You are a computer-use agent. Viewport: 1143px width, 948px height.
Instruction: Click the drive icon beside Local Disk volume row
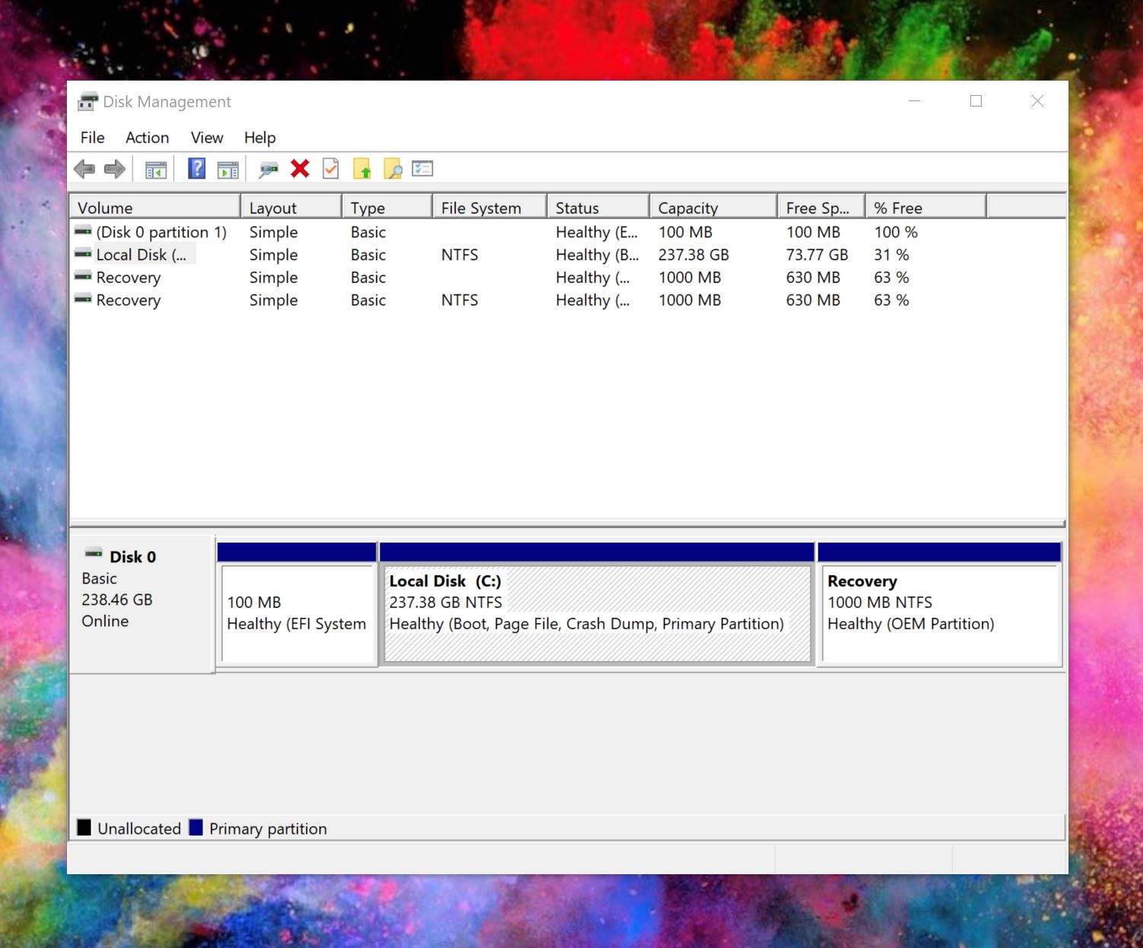[x=83, y=254]
